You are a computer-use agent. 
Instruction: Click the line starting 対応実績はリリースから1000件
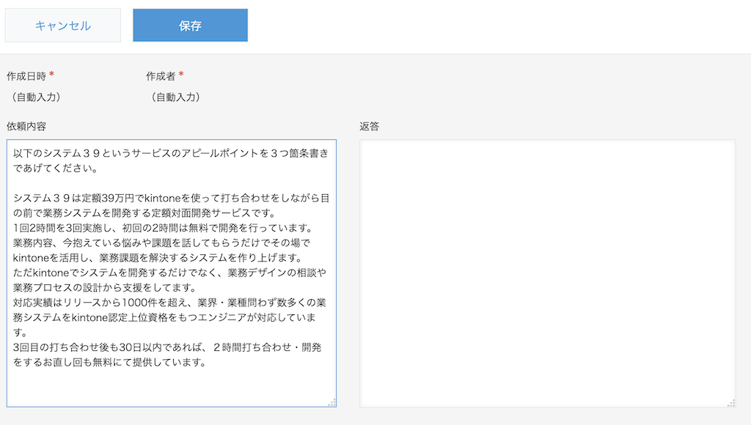pos(169,303)
